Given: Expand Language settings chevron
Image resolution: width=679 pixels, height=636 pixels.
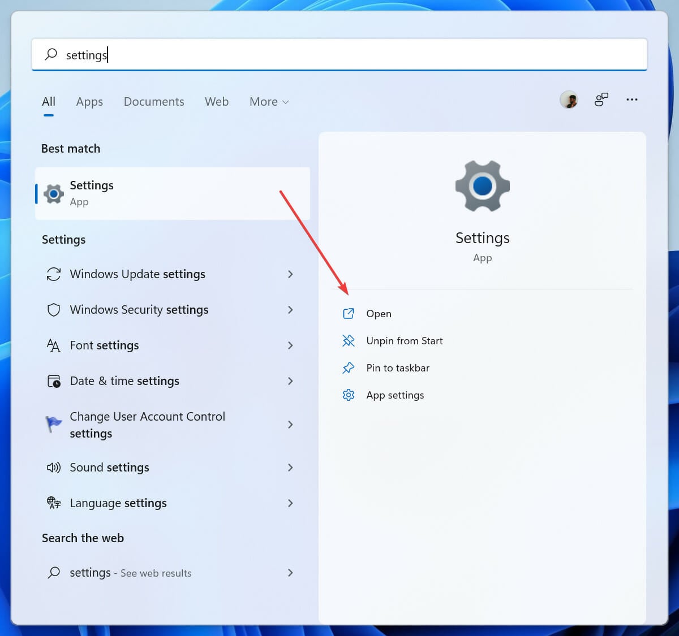Looking at the screenshot, I should tap(290, 503).
